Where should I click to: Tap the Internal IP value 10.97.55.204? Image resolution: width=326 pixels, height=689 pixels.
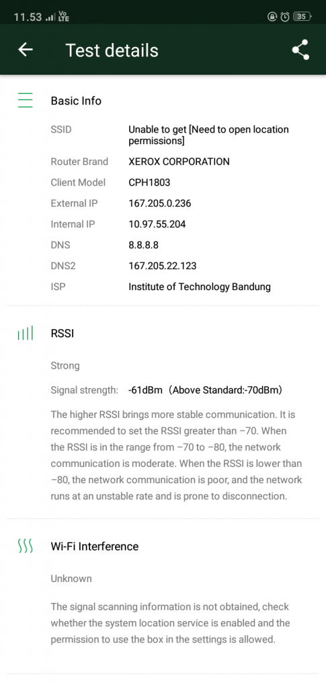pyautogui.click(x=157, y=224)
